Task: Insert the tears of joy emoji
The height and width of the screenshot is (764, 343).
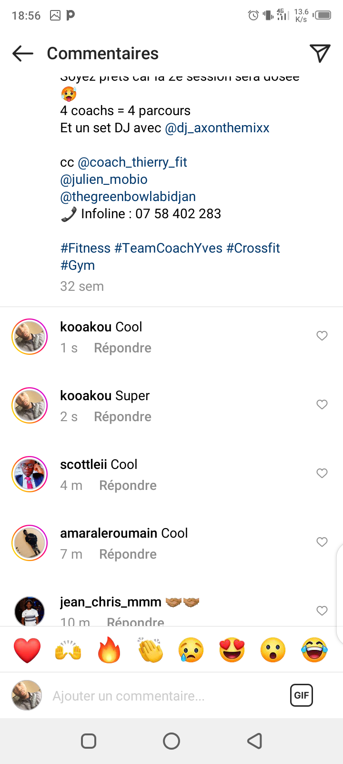Action: click(314, 650)
